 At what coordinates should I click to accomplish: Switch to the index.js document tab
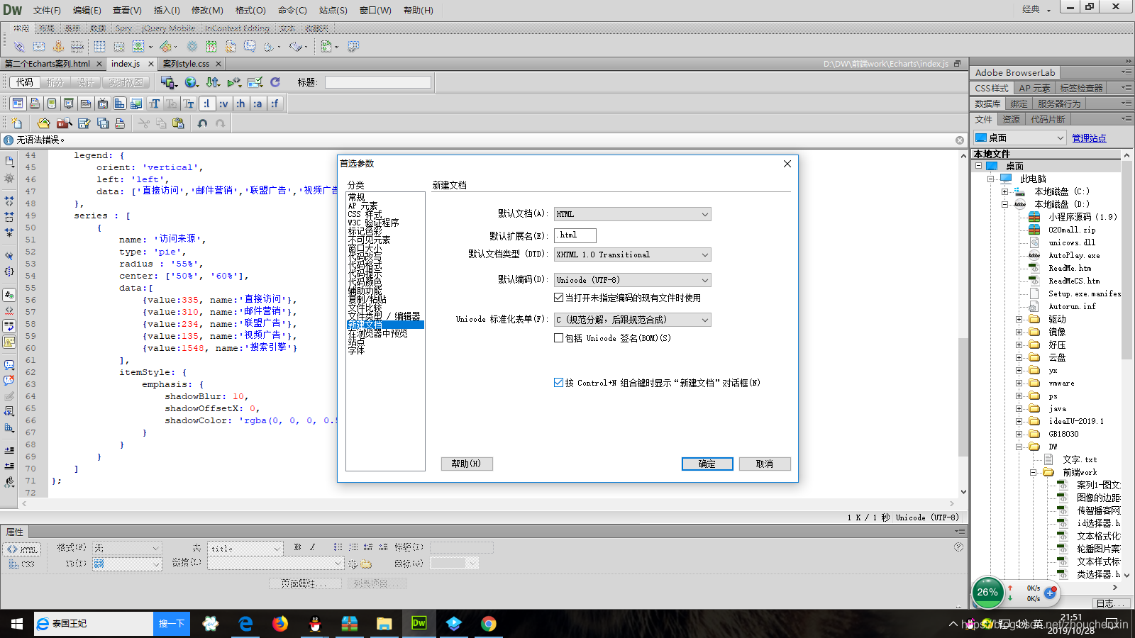[126, 64]
